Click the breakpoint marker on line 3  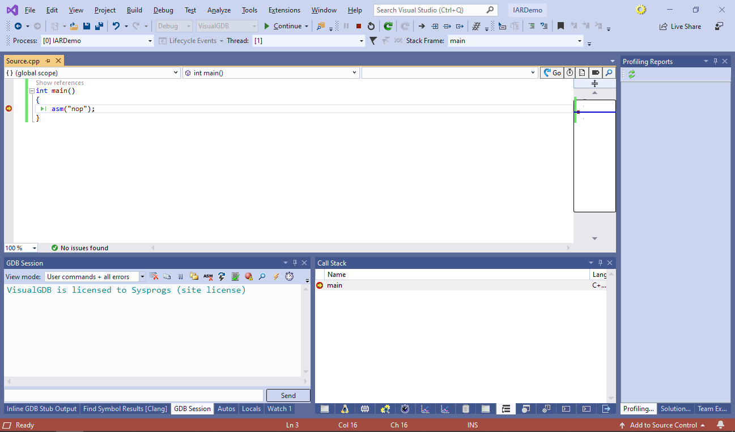pos(9,109)
